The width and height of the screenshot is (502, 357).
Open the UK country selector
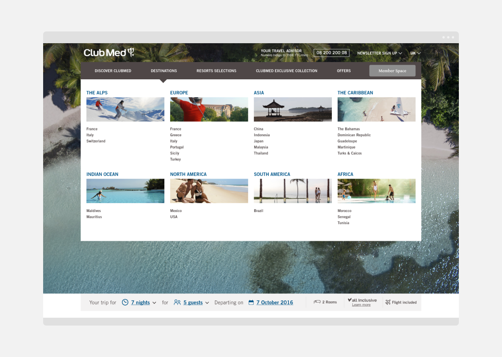pos(416,53)
